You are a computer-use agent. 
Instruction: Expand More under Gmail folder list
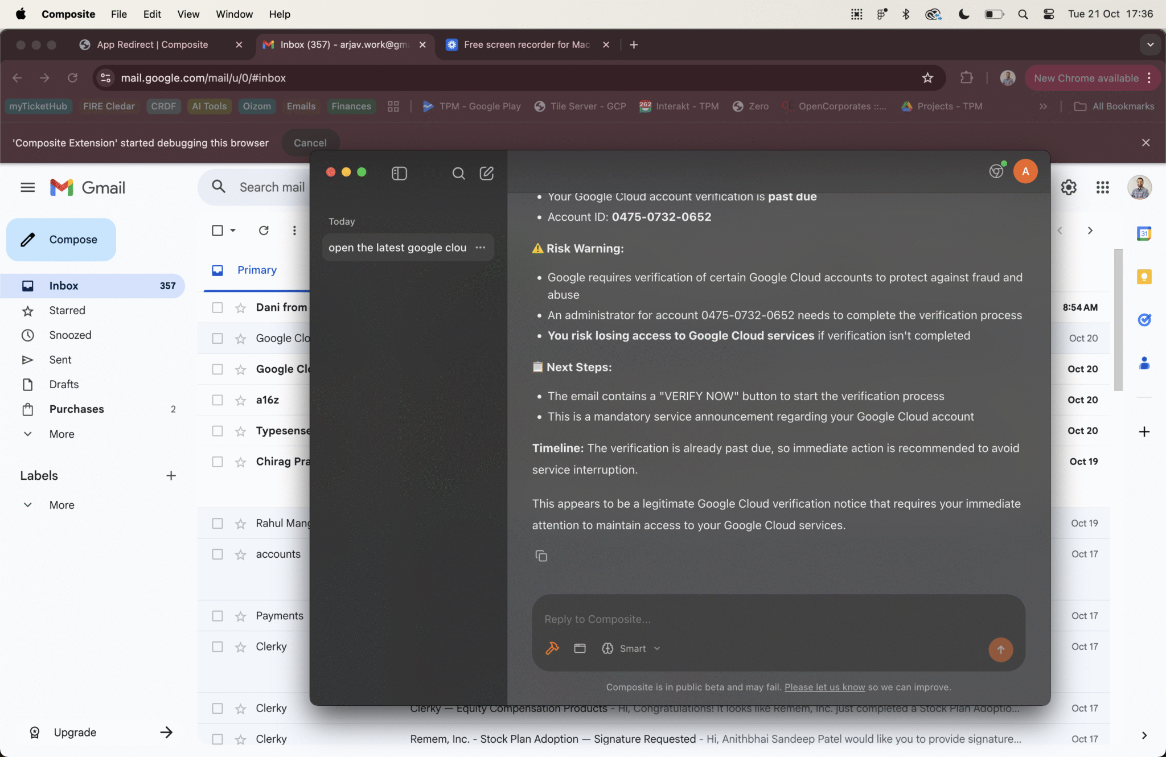pos(61,434)
